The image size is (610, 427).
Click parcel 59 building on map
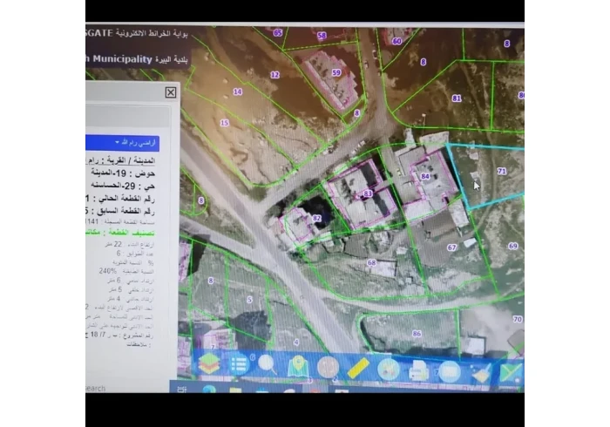(335, 72)
